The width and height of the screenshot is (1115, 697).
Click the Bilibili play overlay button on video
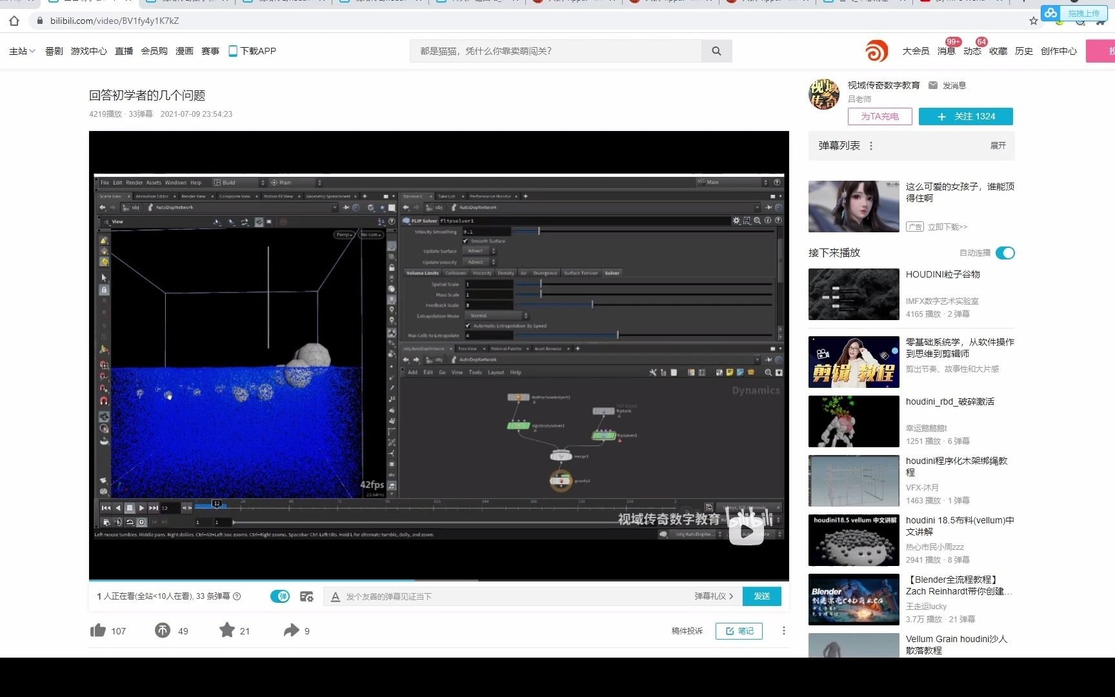747,531
